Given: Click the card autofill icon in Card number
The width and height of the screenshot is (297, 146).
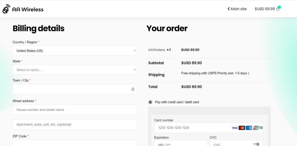Looking at the screenshot, I should coord(261,128).
